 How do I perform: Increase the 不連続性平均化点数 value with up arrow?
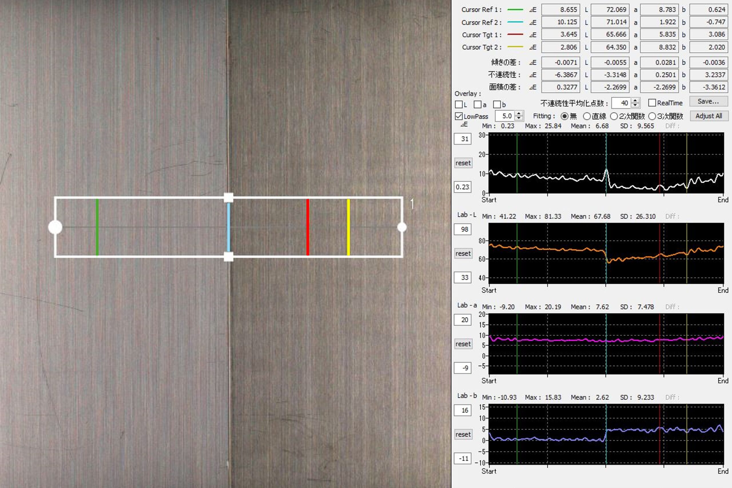[x=636, y=100]
